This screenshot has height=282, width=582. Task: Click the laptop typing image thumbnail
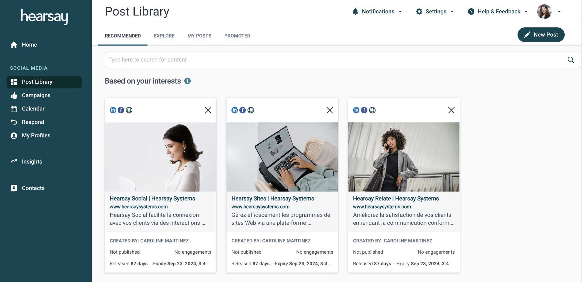coord(282,157)
